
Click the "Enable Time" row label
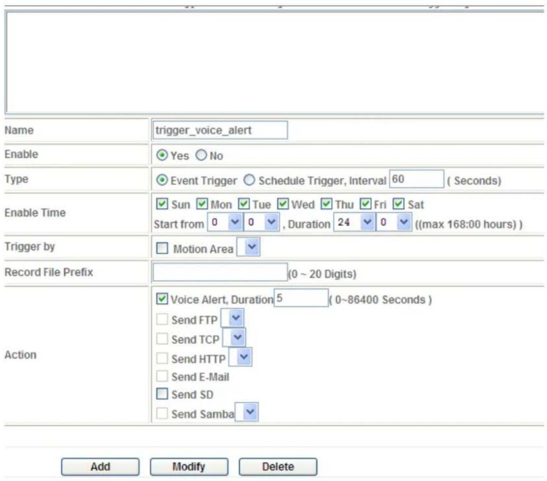pos(35,213)
